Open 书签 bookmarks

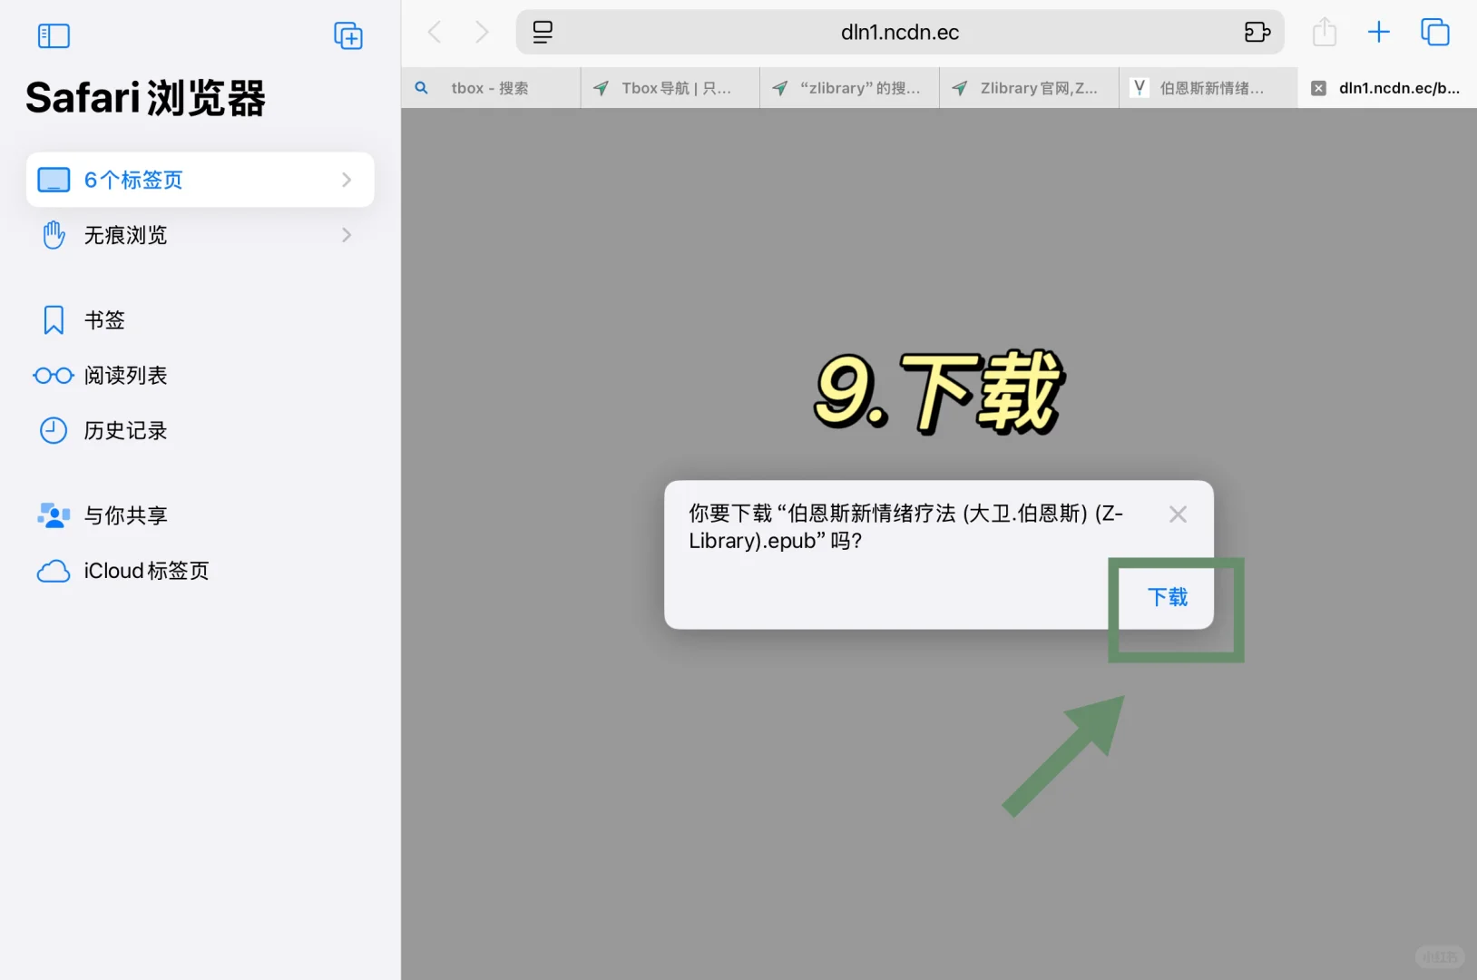tap(200, 320)
